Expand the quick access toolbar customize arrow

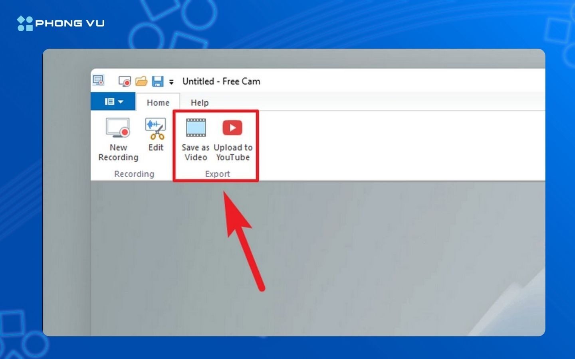[171, 82]
